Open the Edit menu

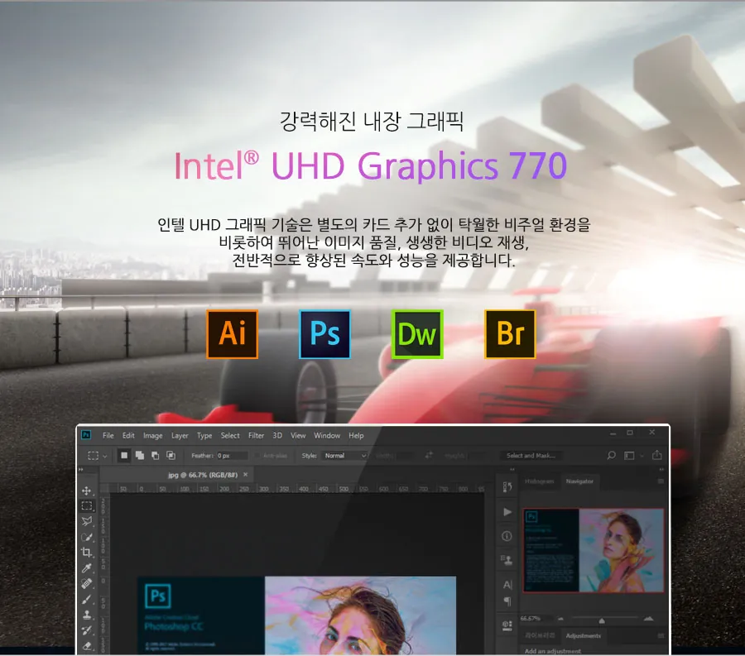[x=128, y=435]
